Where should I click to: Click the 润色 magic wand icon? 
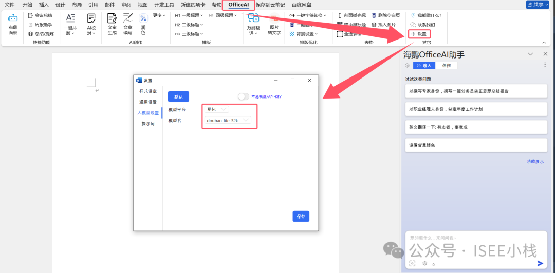point(143,18)
